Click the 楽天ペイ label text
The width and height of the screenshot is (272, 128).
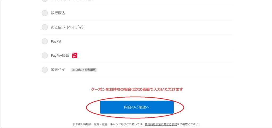pos(58,70)
